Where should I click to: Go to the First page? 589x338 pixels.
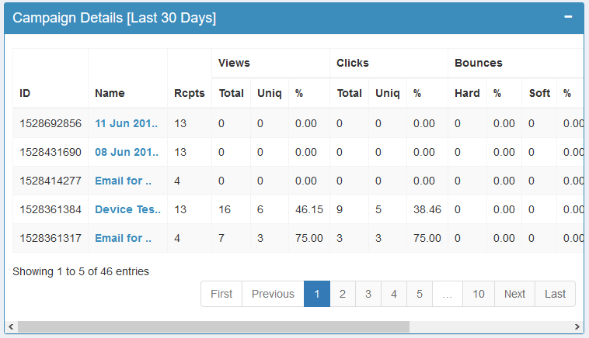(x=221, y=294)
